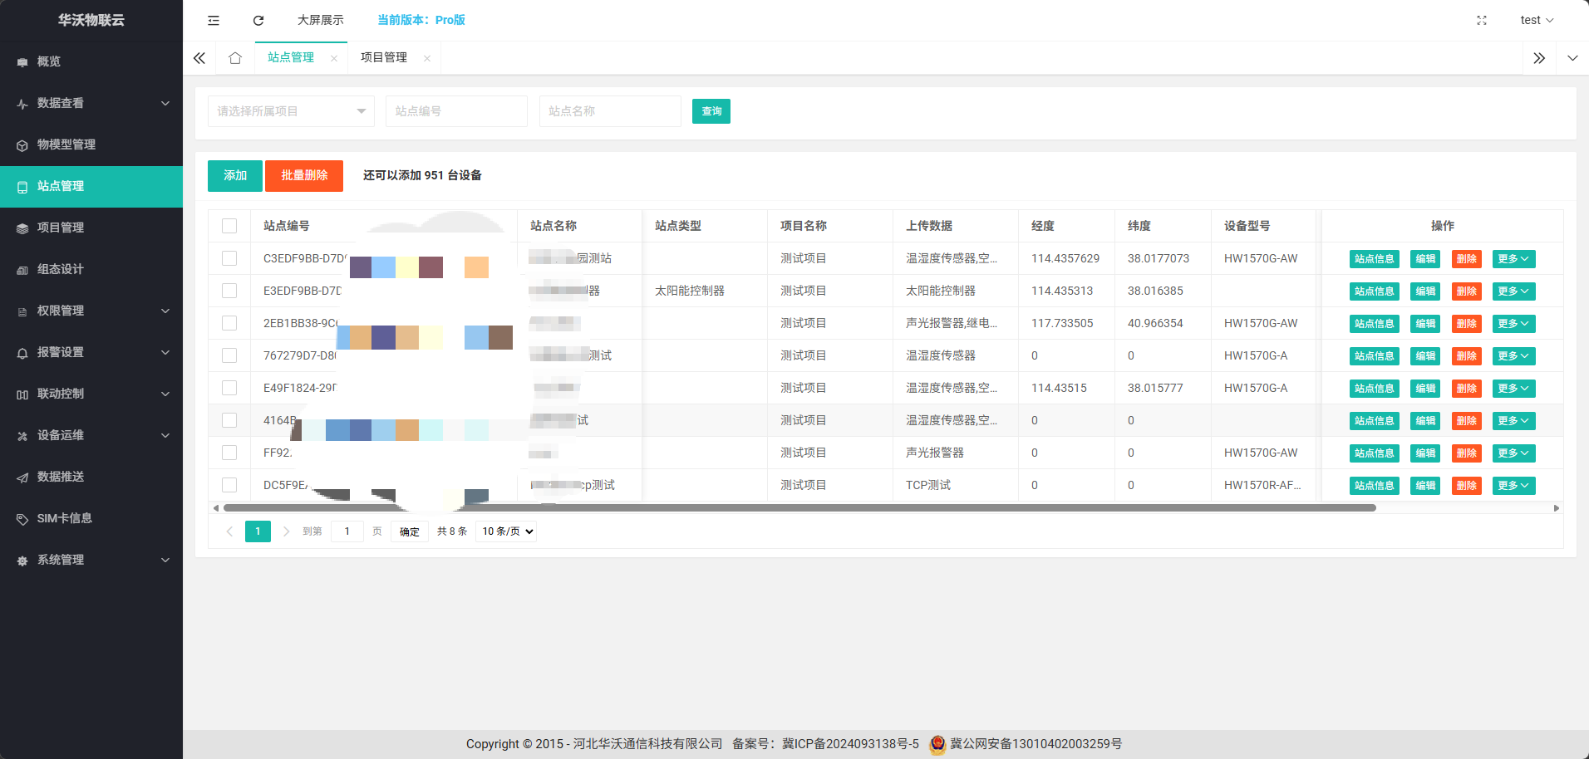Open the 请选择所属项目 dropdown
Viewport: 1589px width, 759px height.
coord(290,111)
